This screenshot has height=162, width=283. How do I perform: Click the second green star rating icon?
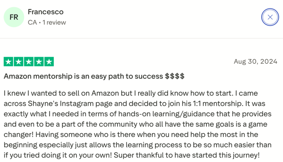(x=19, y=61)
